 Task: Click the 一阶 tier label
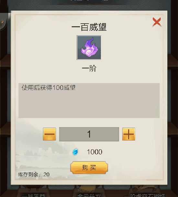(x=89, y=68)
